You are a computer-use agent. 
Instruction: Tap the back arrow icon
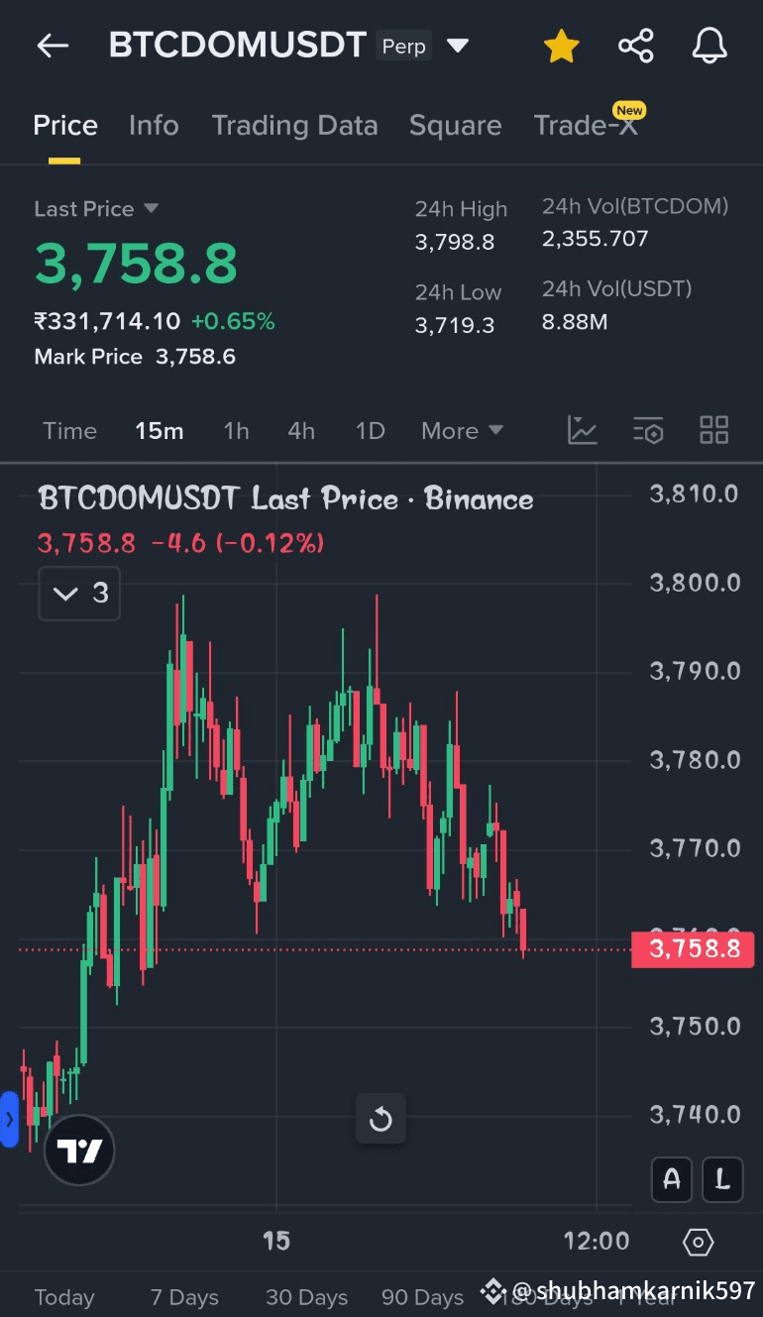(x=53, y=46)
